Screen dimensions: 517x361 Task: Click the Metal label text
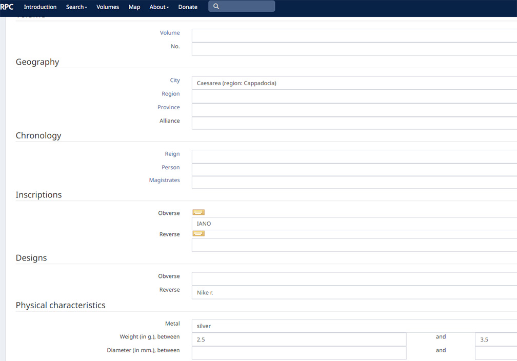pyautogui.click(x=172, y=324)
